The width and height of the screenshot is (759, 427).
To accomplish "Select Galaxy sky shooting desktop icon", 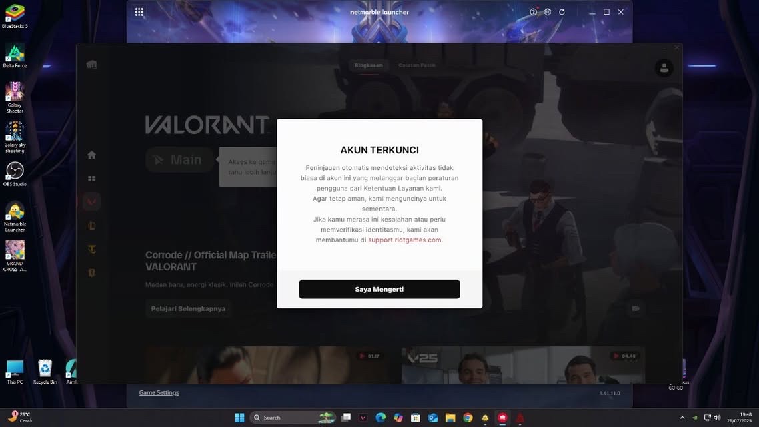I will pyautogui.click(x=15, y=137).
